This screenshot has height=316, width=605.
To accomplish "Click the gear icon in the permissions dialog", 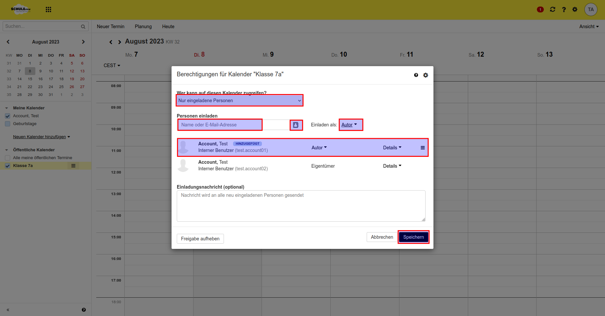I will pyautogui.click(x=426, y=75).
